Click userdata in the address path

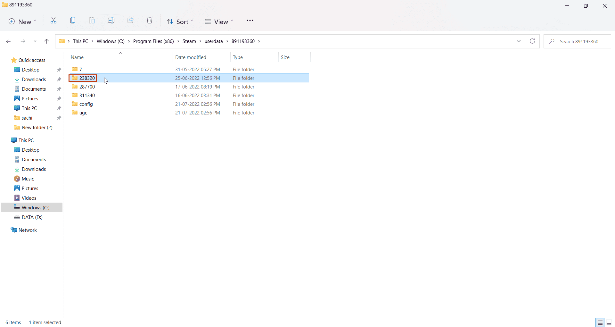pyautogui.click(x=214, y=41)
